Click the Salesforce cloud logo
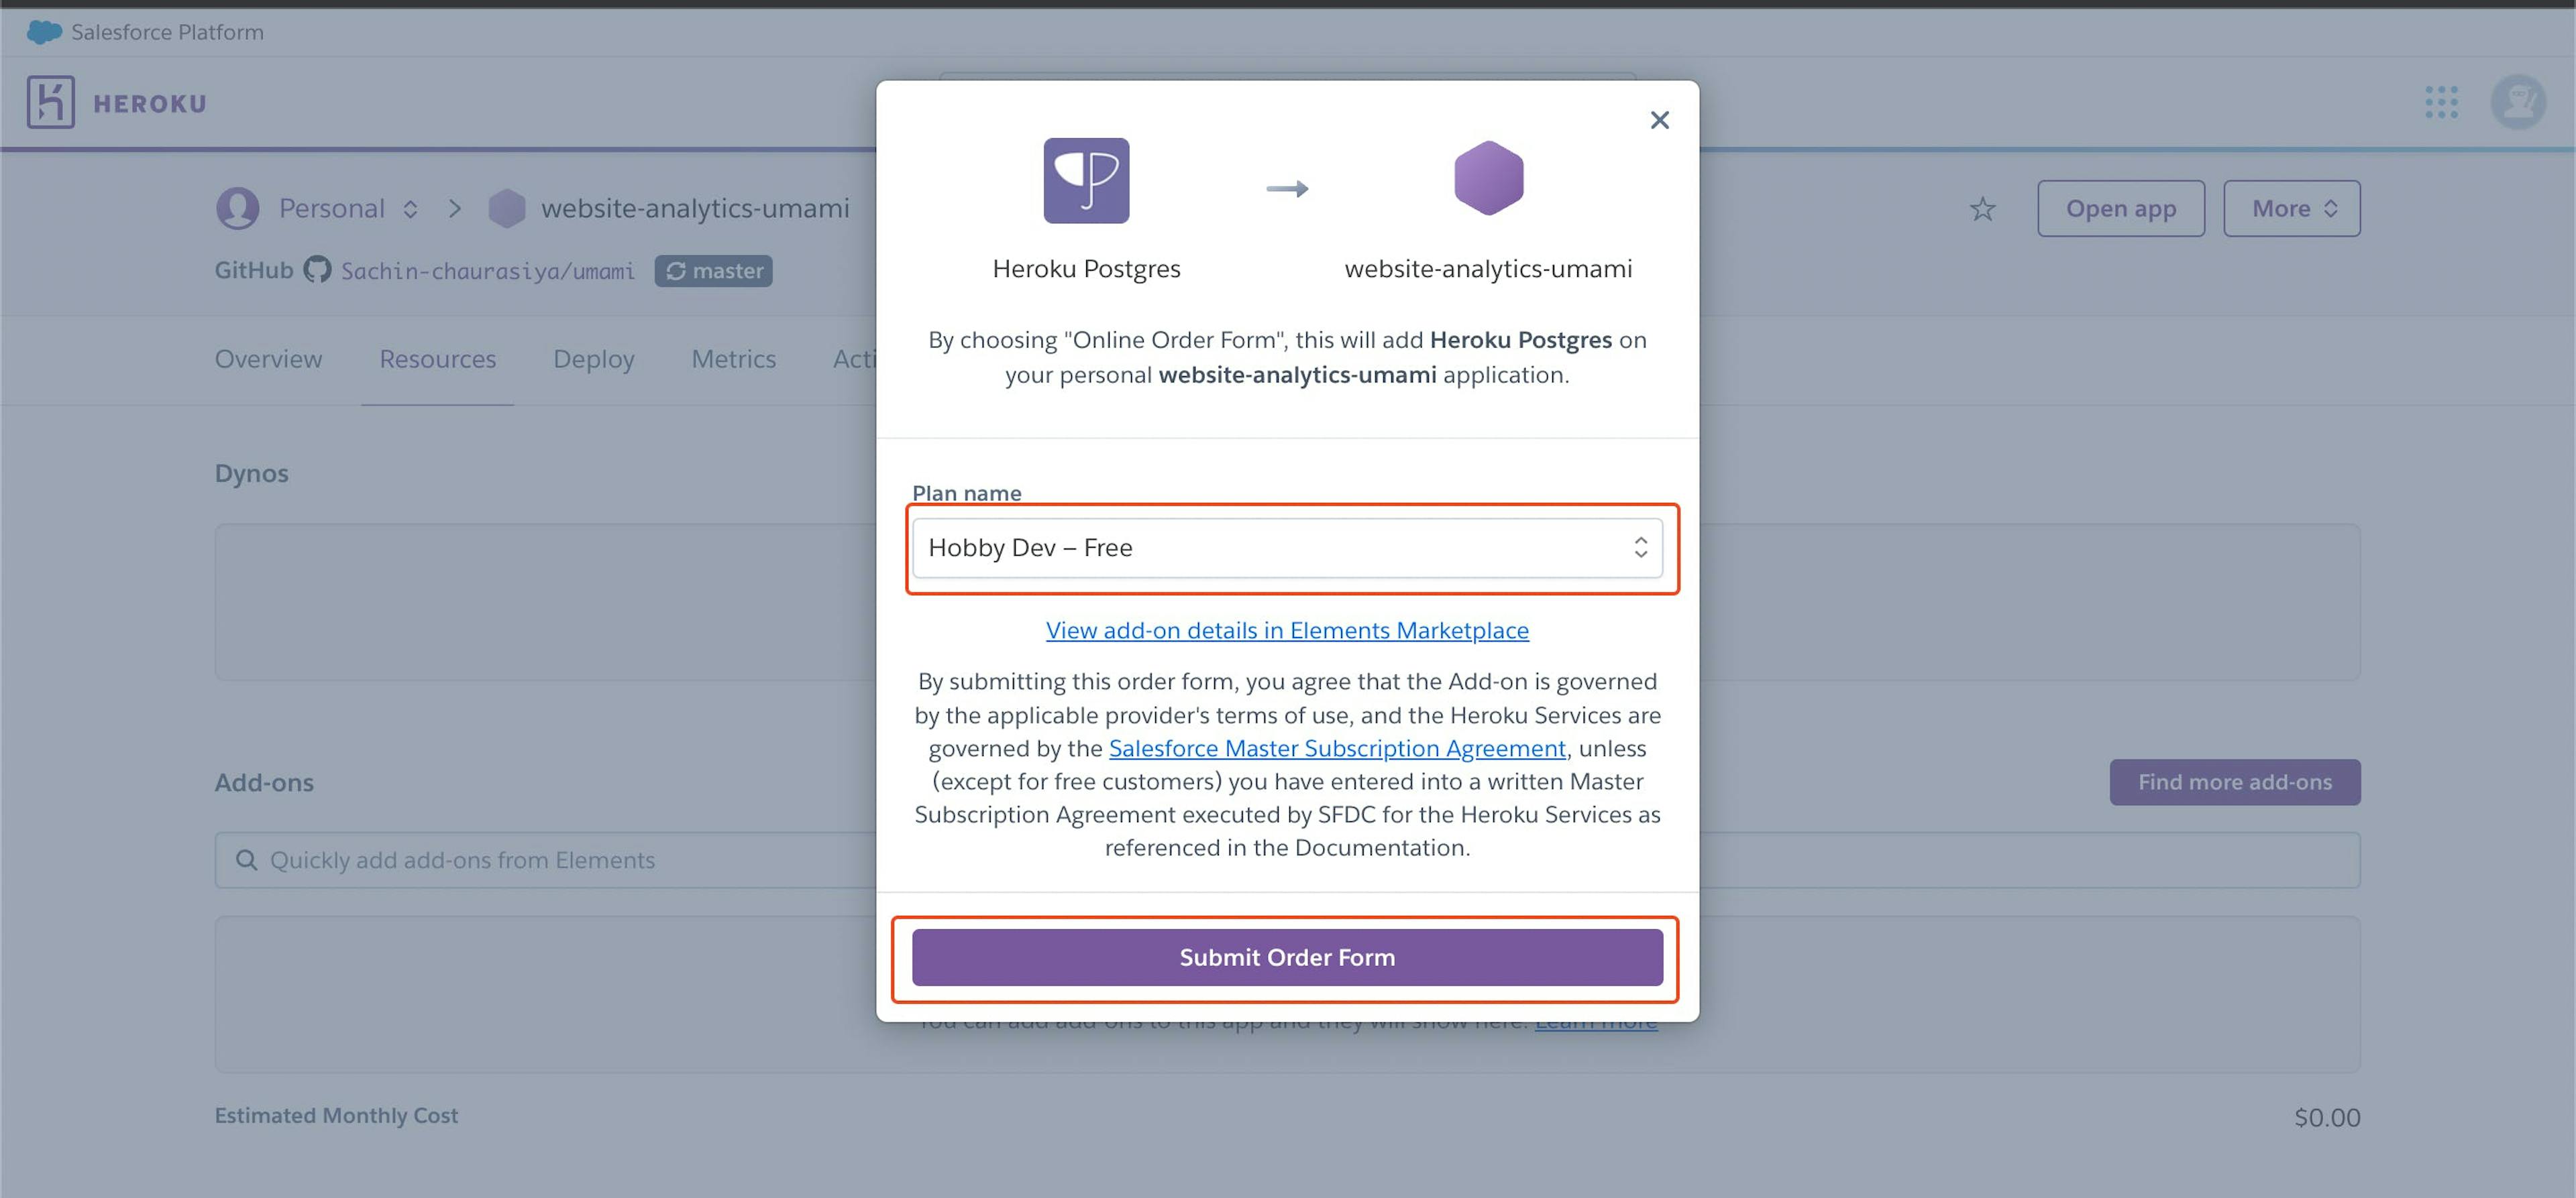The width and height of the screenshot is (2576, 1198). tap(44, 32)
